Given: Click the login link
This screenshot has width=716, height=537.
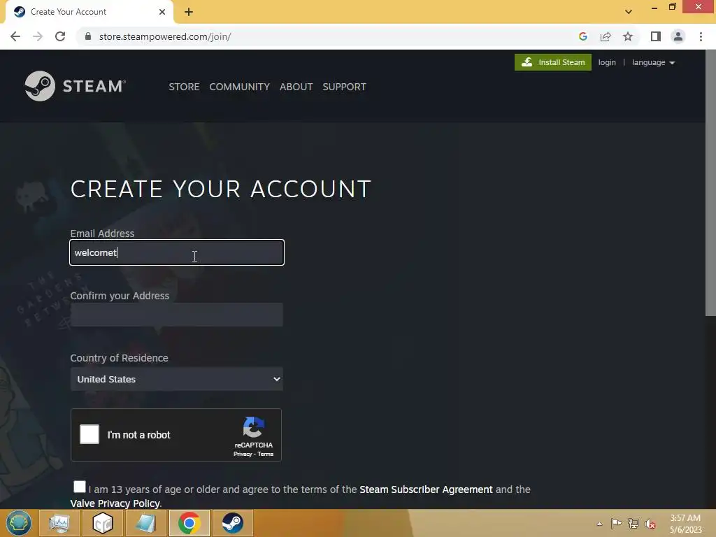Looking at the screenshot, I should (x=607, y=62).
